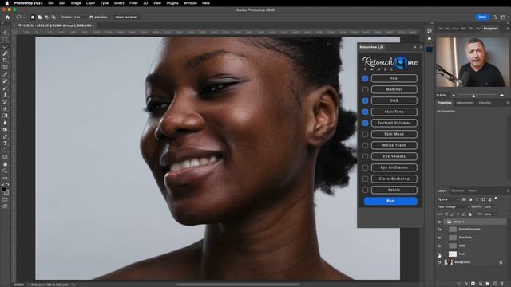Select the Spot Healing Brush tool
This screenshot has width=511, height=287.
tap(5, 81)
